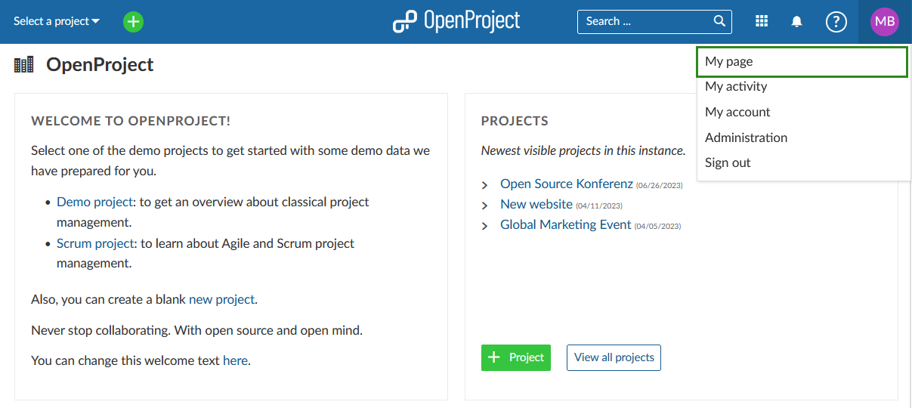Expand the New website project arrow
The image size is (912, 408).
tap(485, 206)
